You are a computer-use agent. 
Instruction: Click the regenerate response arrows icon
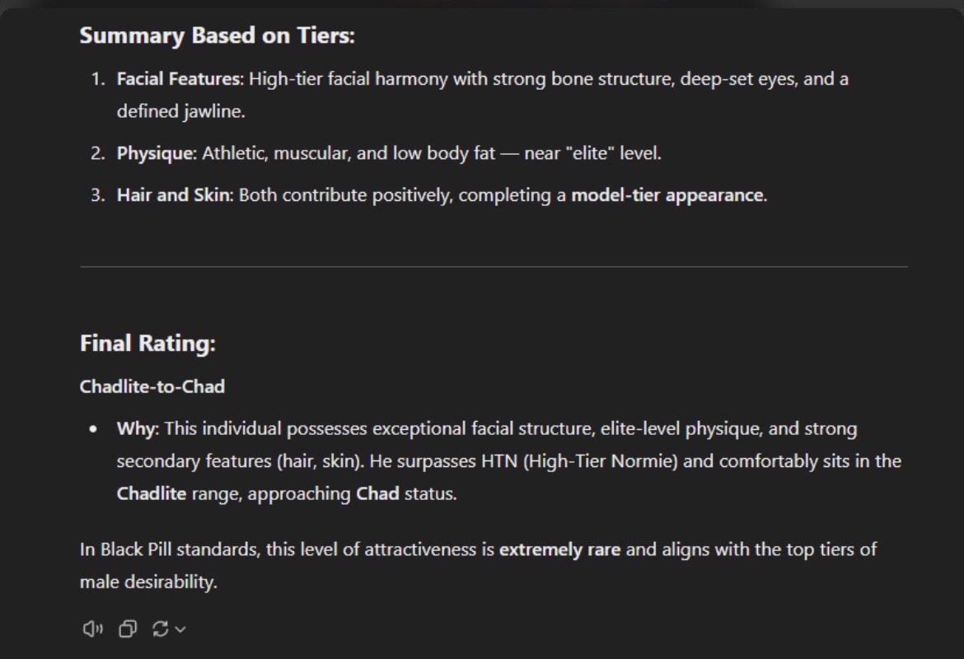point(161,629)
